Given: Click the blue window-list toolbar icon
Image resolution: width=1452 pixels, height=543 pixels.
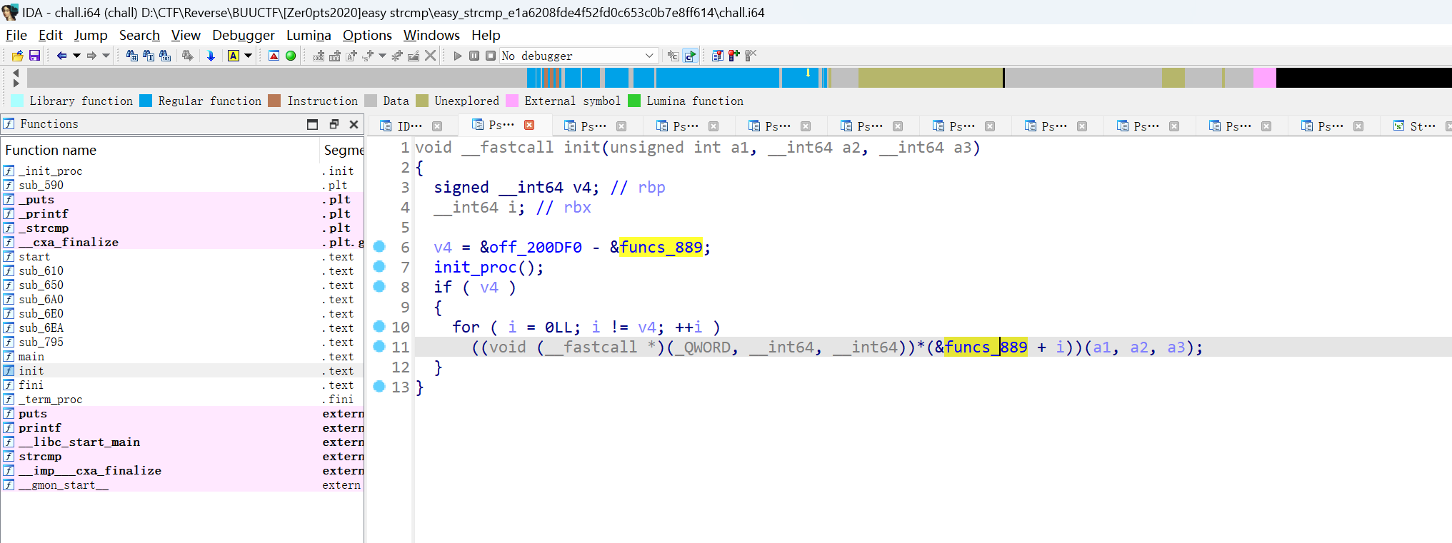Looking at the screenshot, I should tap(718, 56).
